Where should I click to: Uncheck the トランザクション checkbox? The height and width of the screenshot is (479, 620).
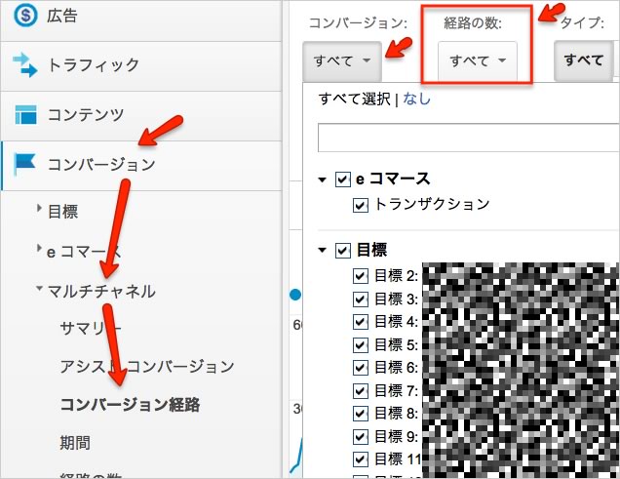coord(360,204)
